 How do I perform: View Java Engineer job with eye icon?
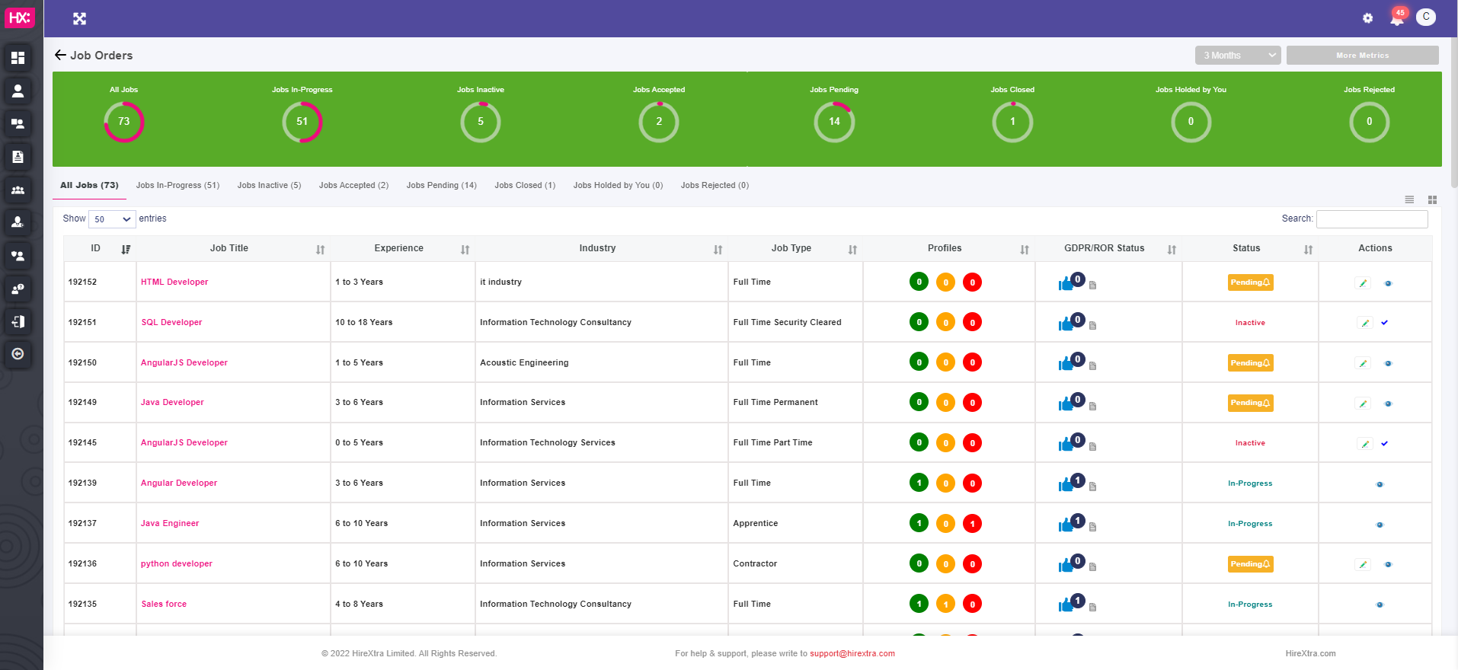click(1380, 525)
